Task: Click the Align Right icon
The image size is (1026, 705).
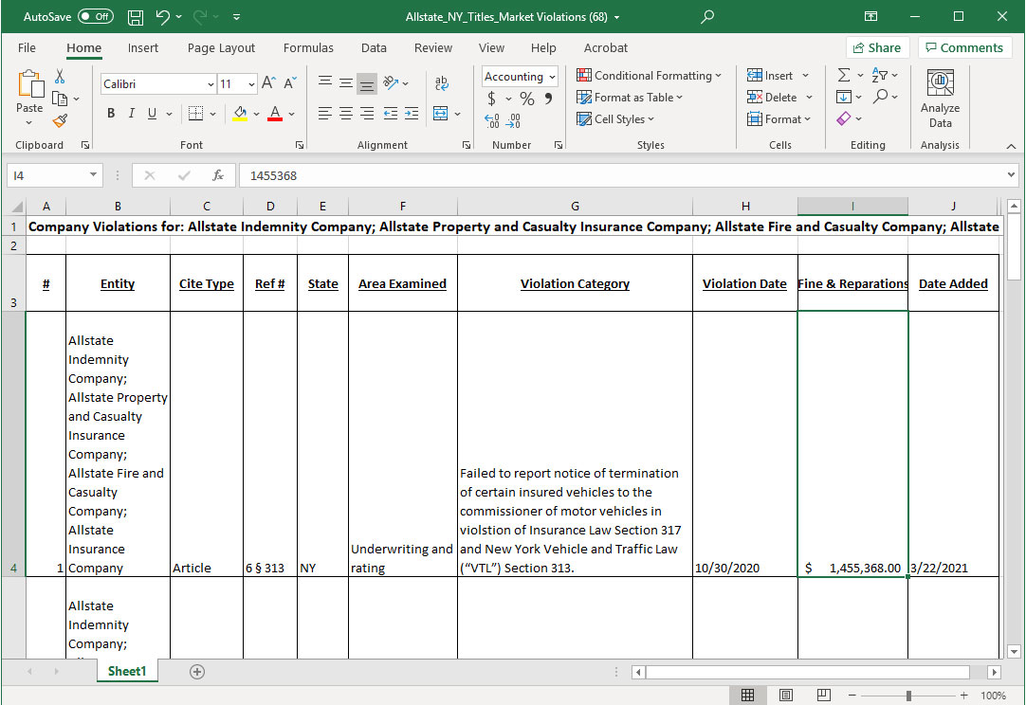Action: click(x=367, y=114)
